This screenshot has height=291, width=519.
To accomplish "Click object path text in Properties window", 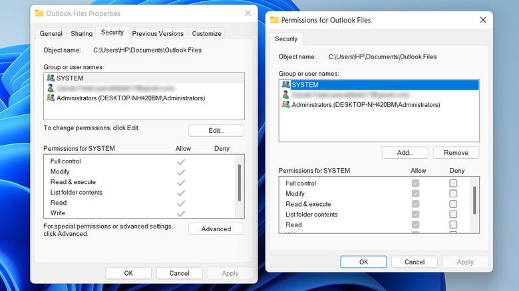I will tap(147, 50).
